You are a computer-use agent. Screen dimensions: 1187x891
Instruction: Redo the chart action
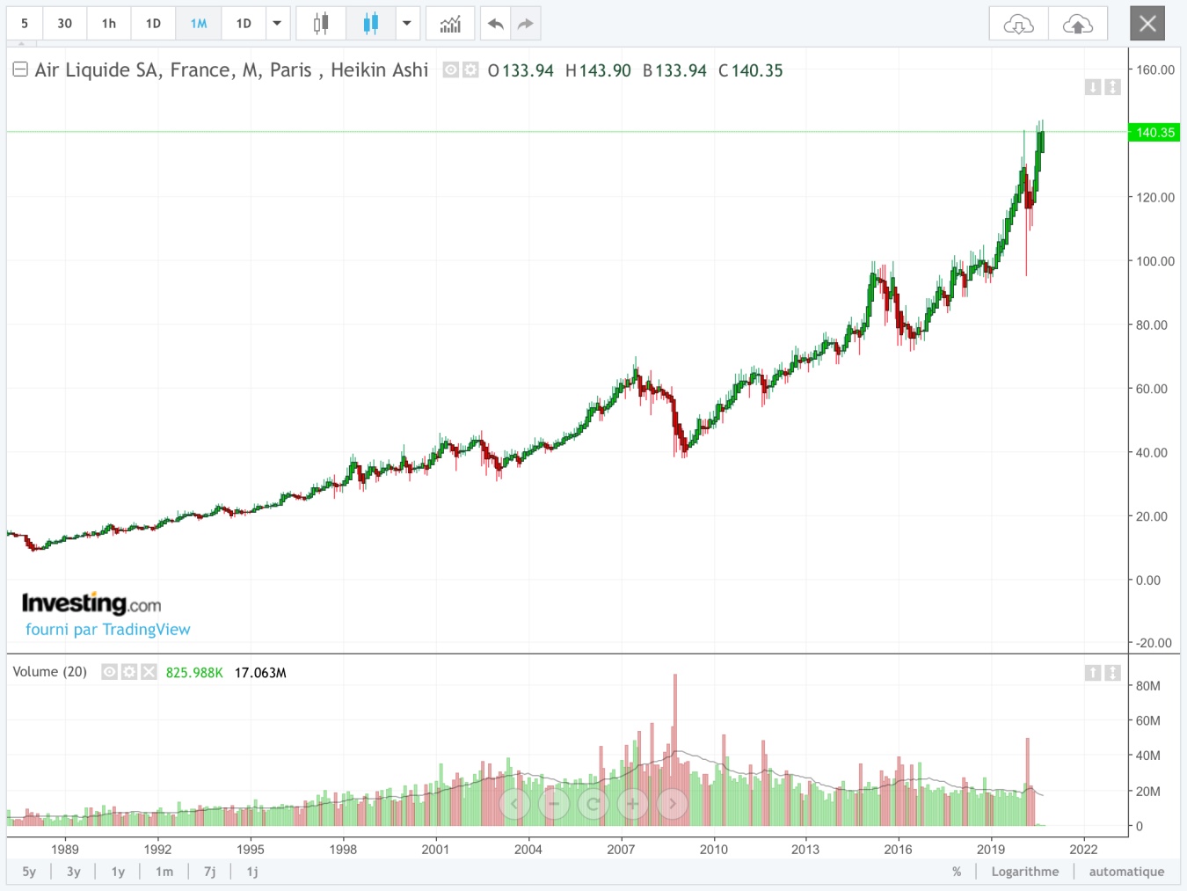coord(526,24)
